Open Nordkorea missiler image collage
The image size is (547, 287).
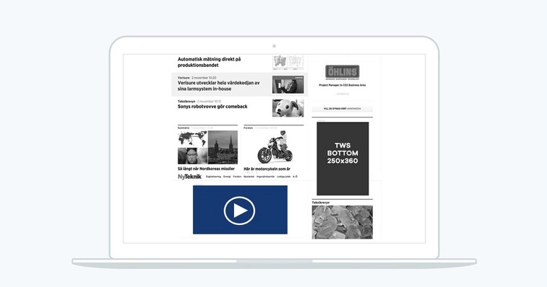coord(207,147)
